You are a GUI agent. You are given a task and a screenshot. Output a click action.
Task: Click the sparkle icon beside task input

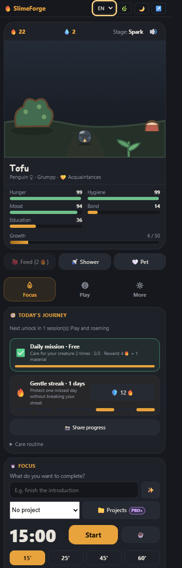tap(151, 490)
